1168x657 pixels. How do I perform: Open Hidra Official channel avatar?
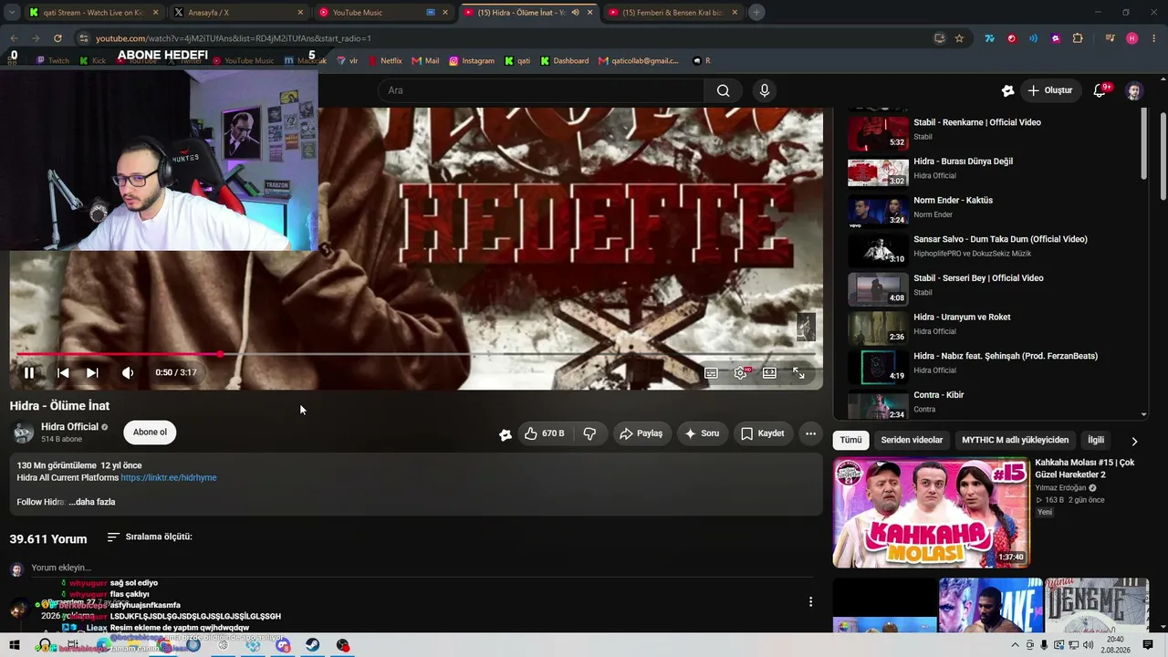tap(23, 433)
